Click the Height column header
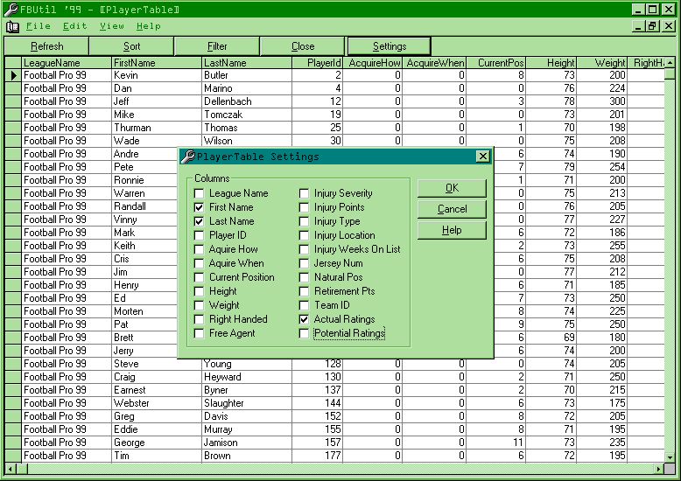681x481 pixels. pos(551,63)
